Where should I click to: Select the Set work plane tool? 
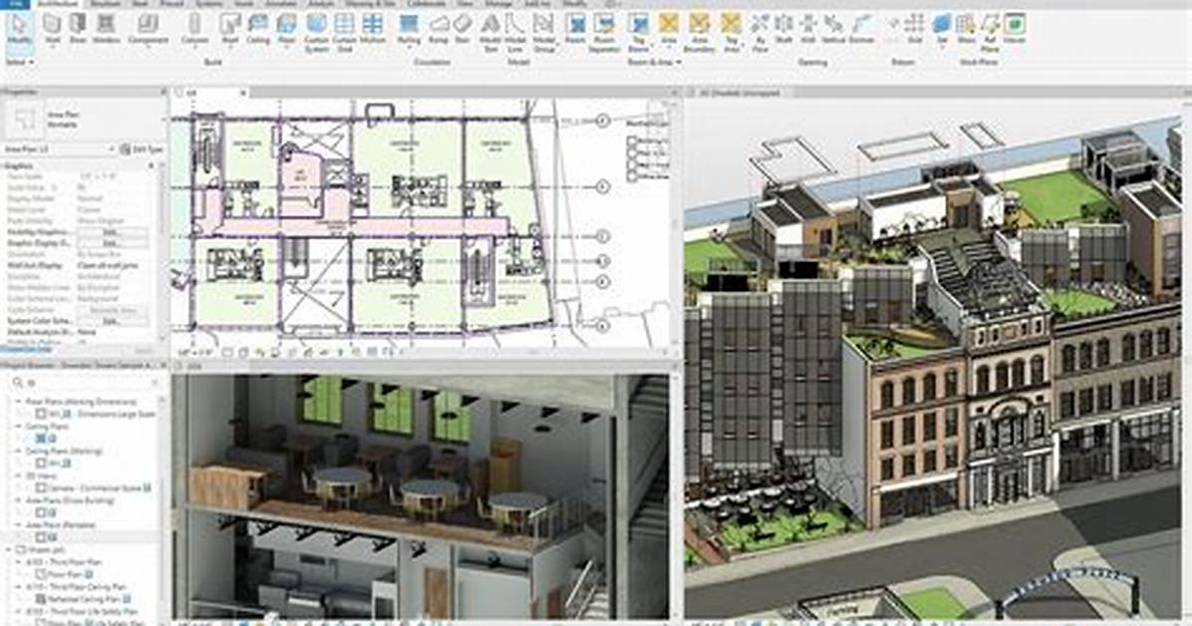click(943, 29)
